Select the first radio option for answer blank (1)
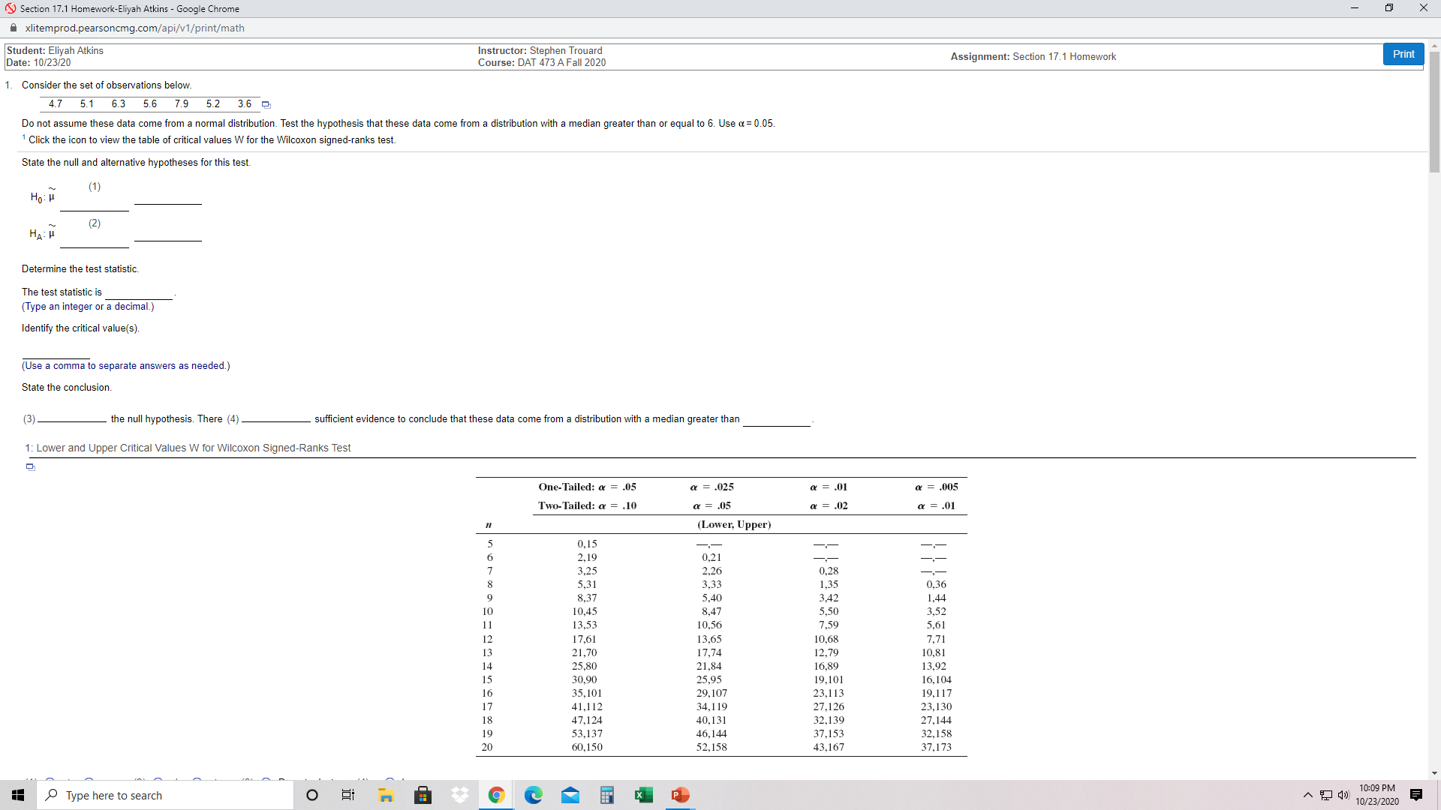The height and width of the screenshot is (810, 1441). [x=50, y=778]
